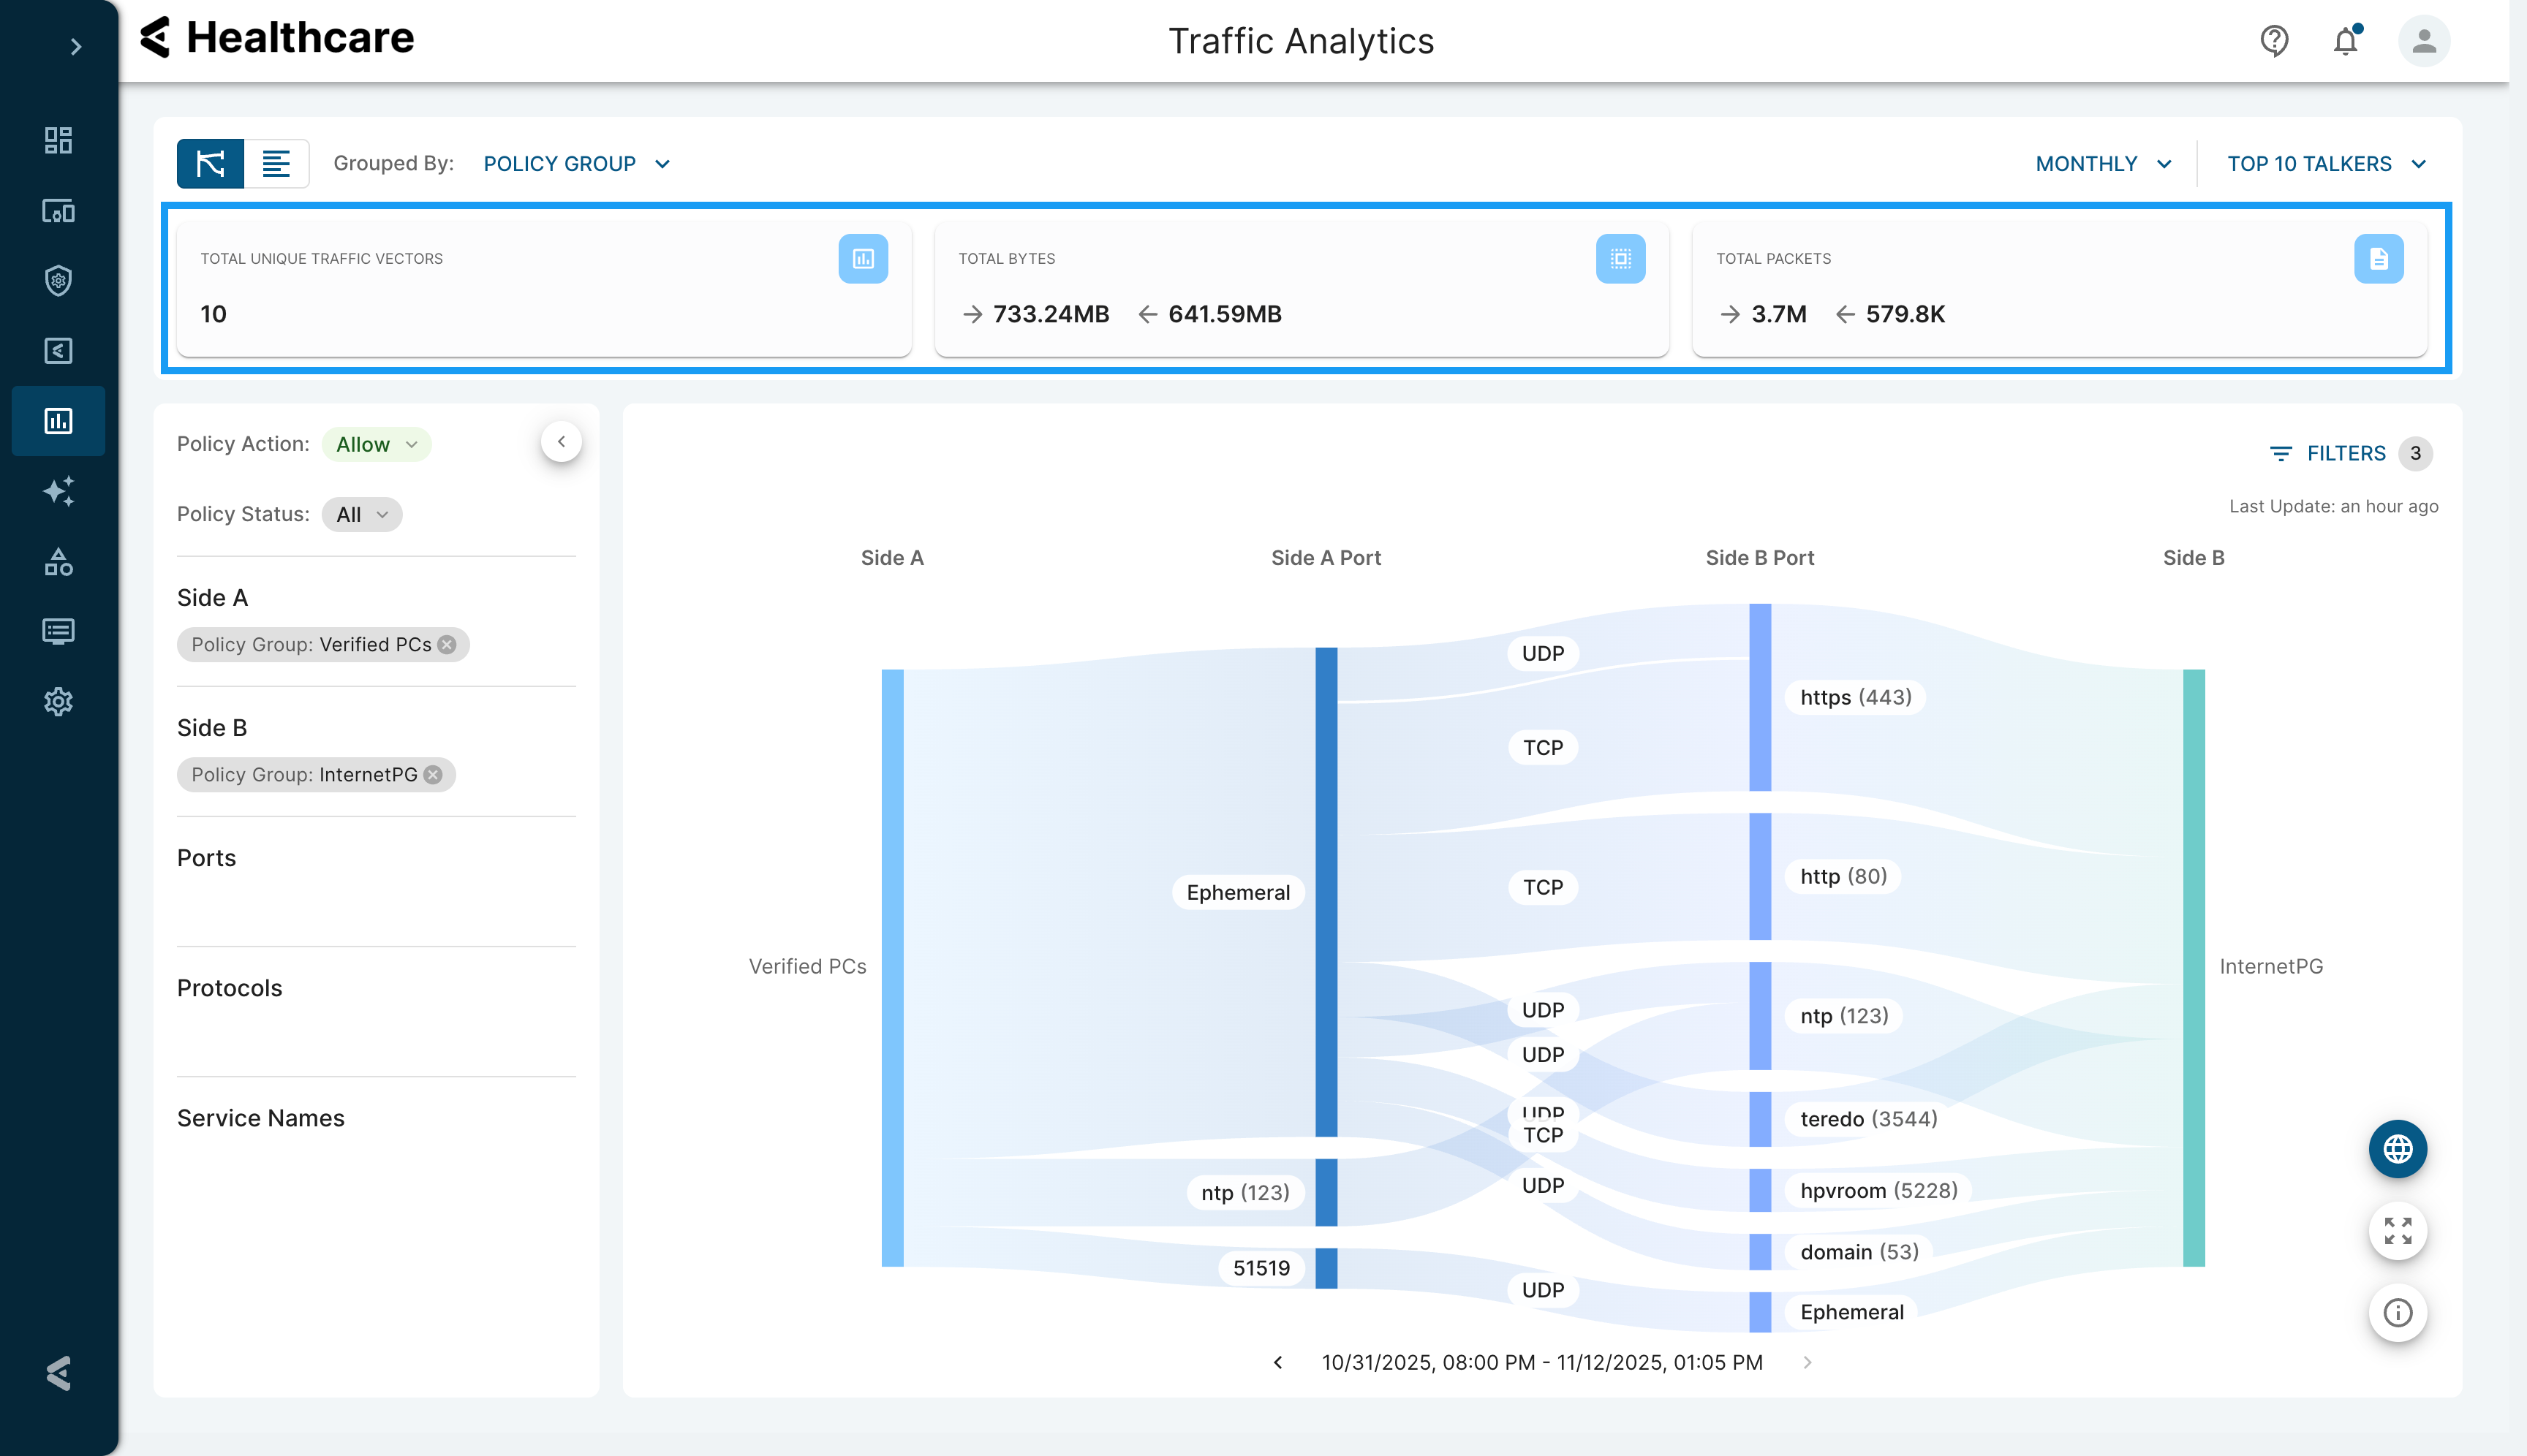Enter fullscreen view of the Sankey chart
This screenshot has width=2527, height=1456.
click(2397, 1231)
